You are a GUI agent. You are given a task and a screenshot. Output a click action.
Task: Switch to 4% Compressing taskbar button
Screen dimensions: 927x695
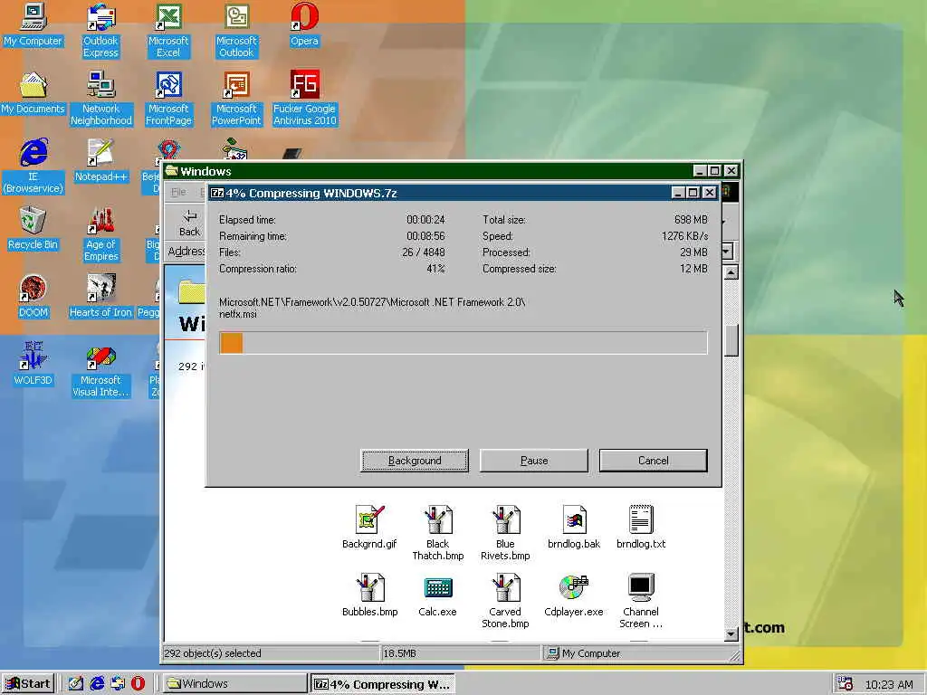coord(383,684)
